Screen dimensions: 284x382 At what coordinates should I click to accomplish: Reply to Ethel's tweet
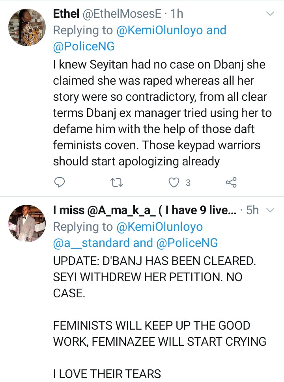pos(59,182)
